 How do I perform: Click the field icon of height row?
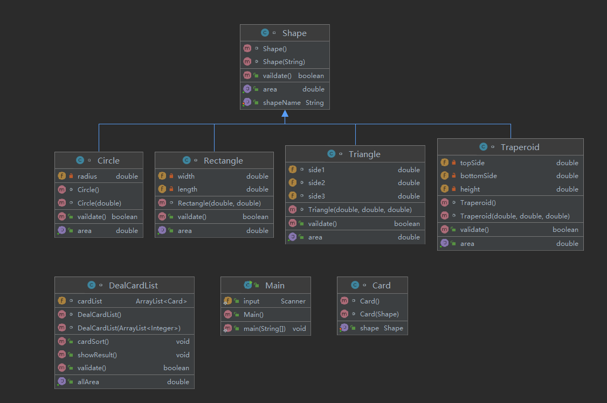(x=445, y=188)
